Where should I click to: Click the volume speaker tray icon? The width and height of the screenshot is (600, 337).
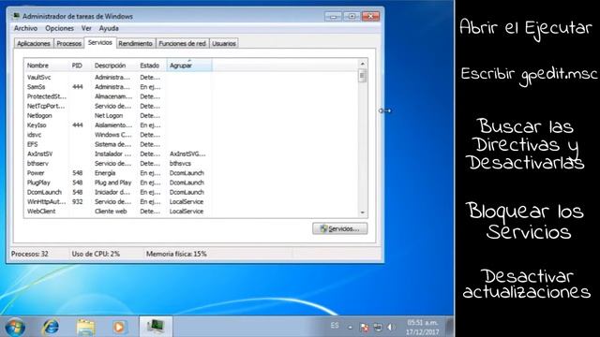(390, 327)
